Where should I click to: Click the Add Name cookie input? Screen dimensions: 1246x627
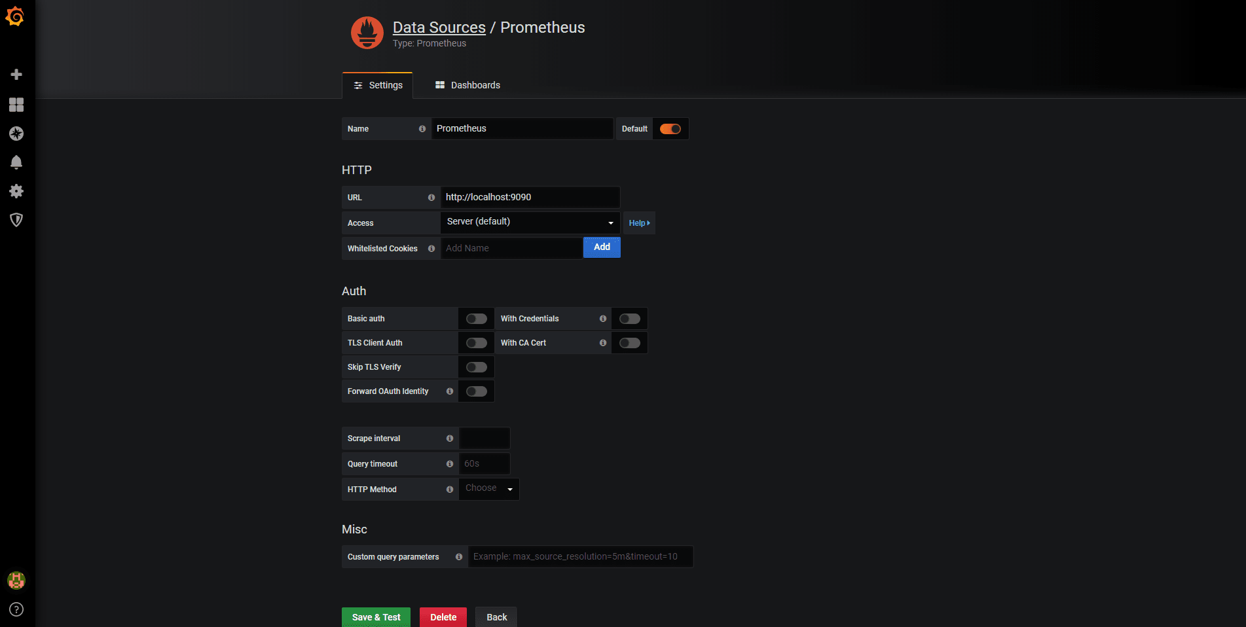point(512,248)
